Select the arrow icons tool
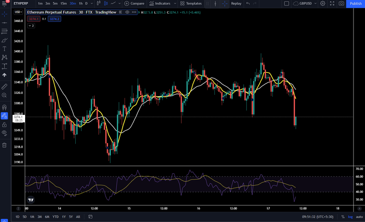The height and width of the screenshot is (222, 365). 4,75
